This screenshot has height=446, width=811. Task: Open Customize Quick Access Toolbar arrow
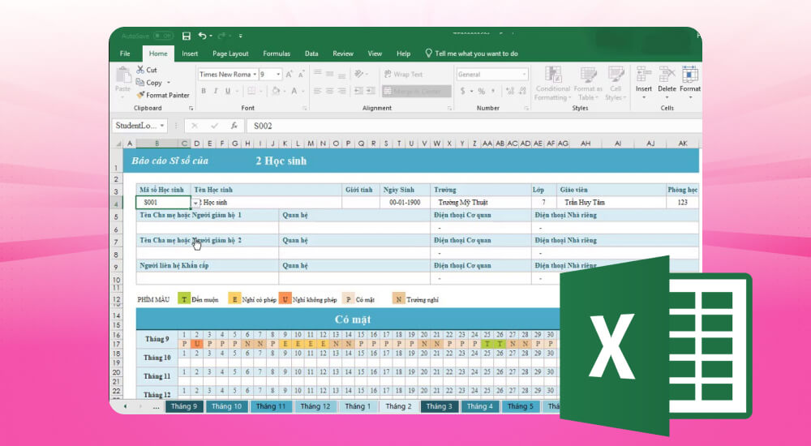pos(241,36)
